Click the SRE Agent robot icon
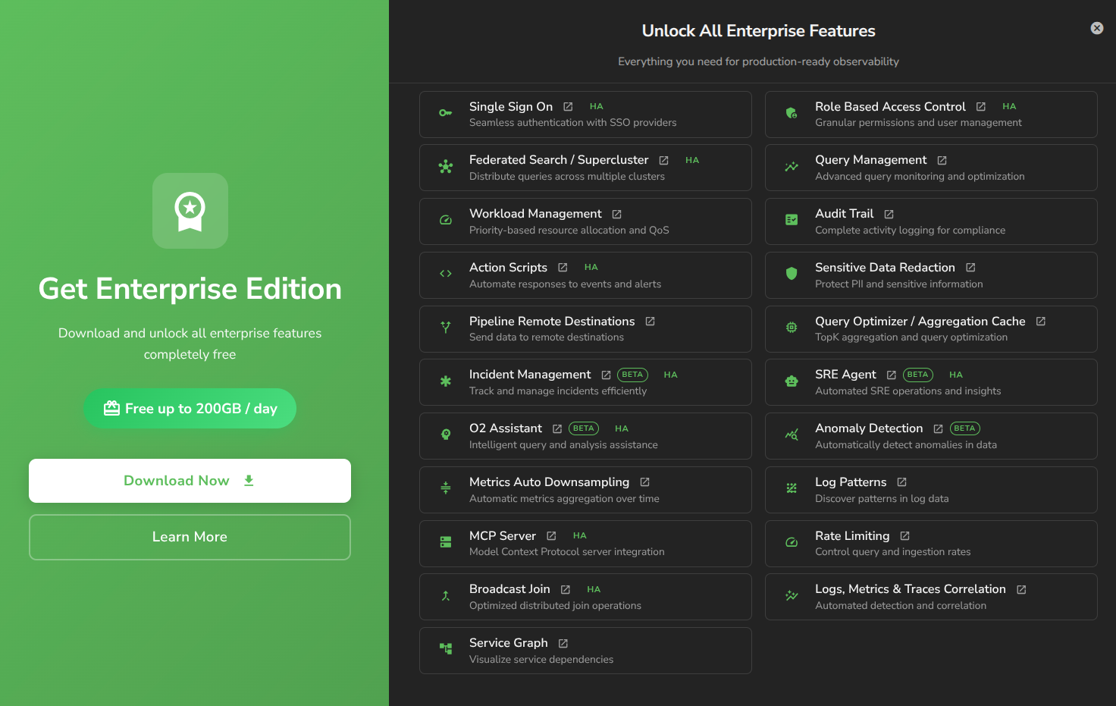1116x706 pixels. point(792,381)
